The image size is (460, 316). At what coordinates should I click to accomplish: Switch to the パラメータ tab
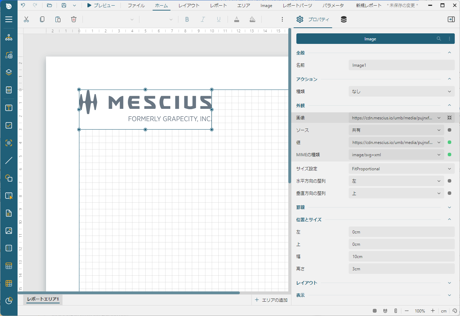[333, 5]
